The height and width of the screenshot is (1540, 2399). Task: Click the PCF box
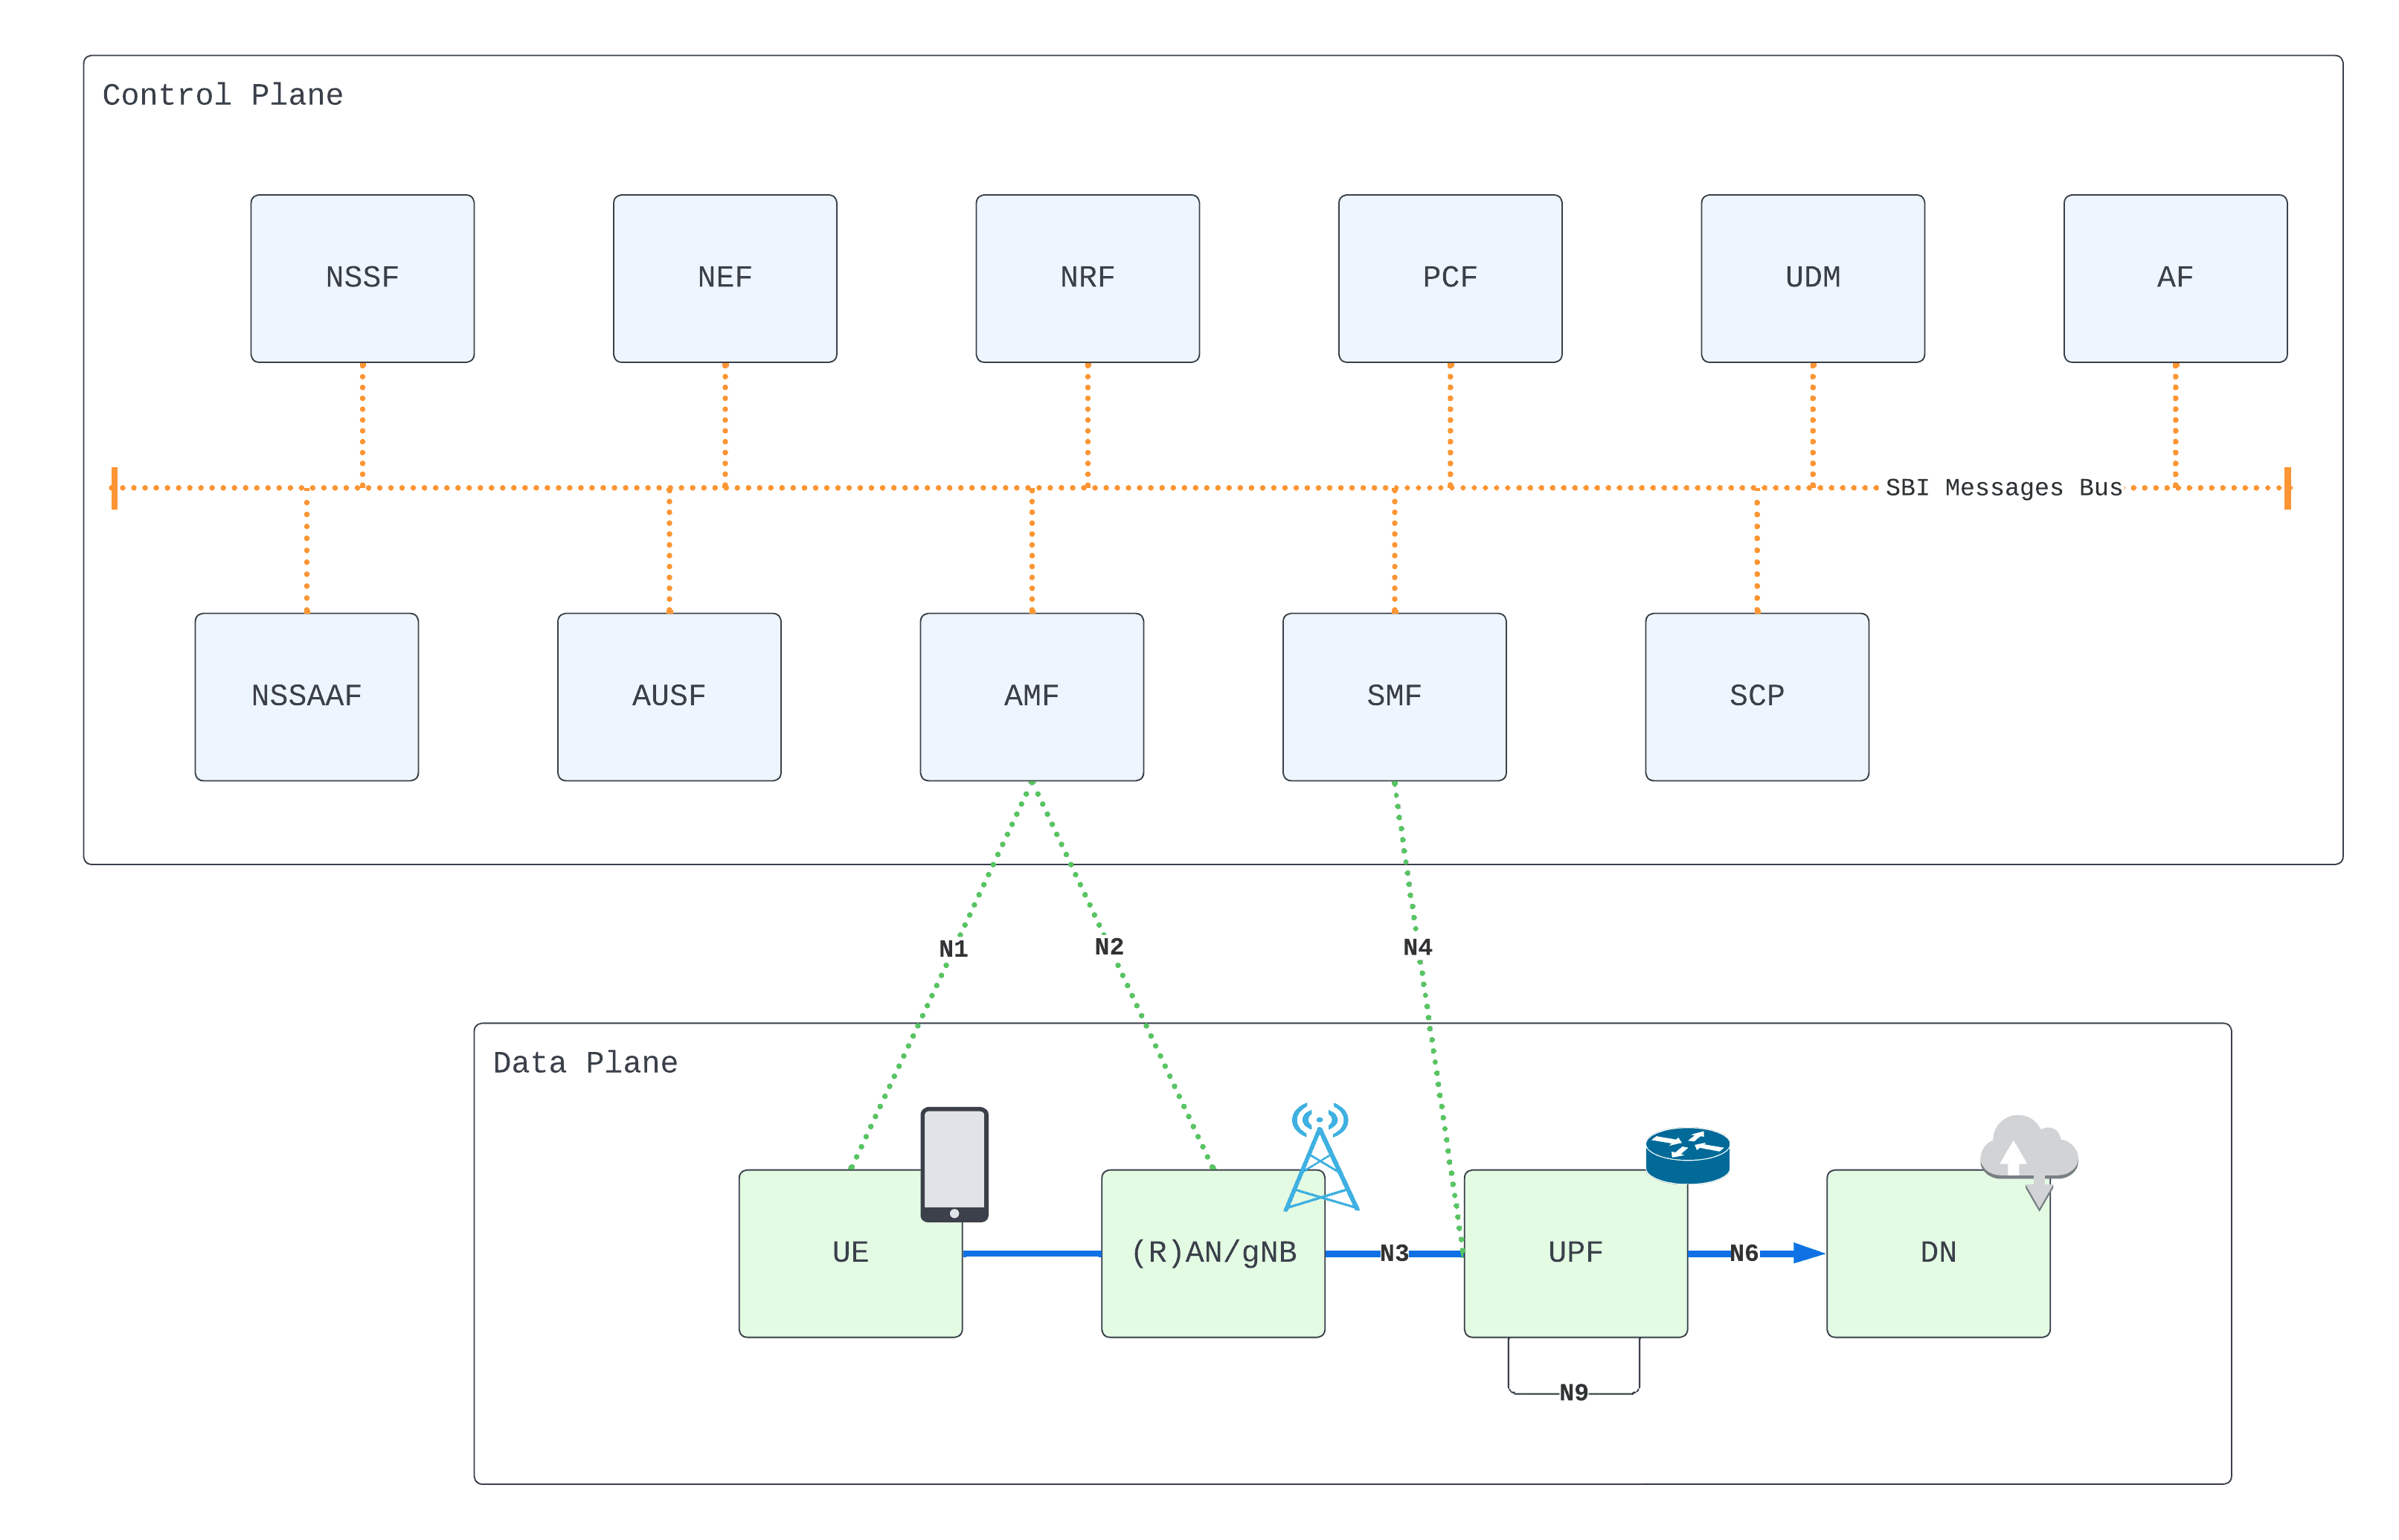(x=1449, y=278)
